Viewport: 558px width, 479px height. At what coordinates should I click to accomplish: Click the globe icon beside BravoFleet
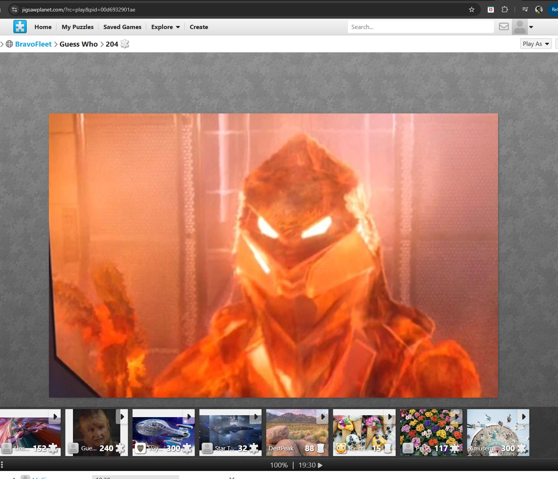pyautogui.click(x=10, y=44)
